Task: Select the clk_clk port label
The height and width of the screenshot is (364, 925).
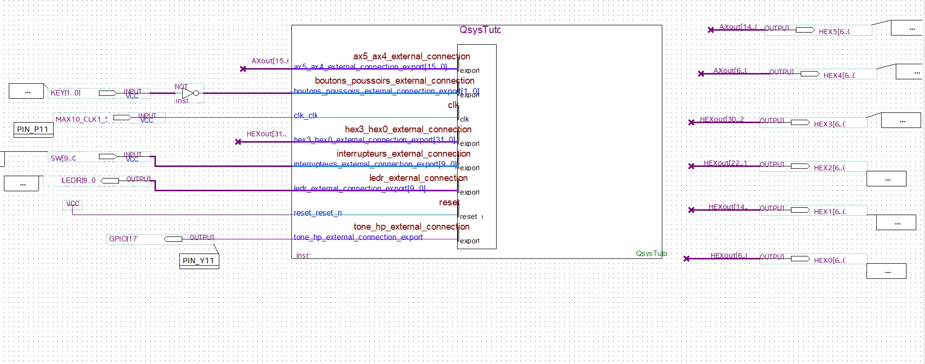Action: [x=306, y=115]
